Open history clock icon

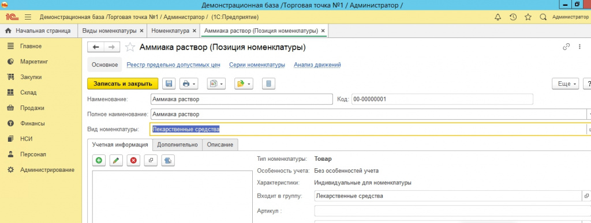click(x=513, y=17)
